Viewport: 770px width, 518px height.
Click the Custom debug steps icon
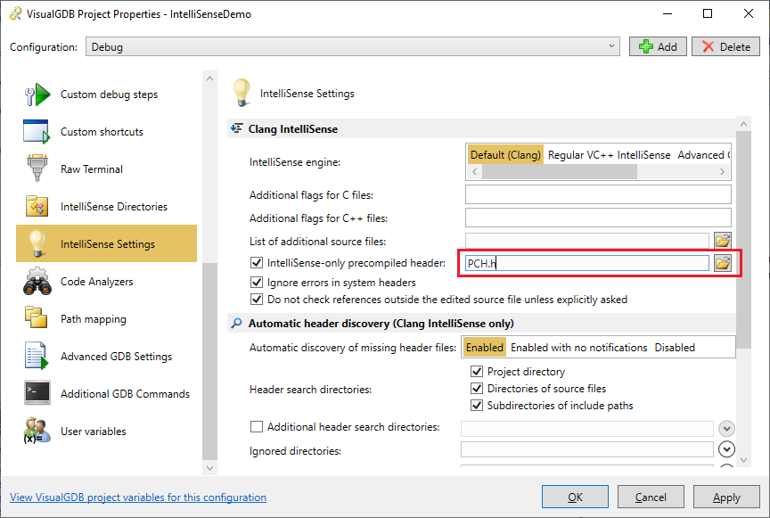tap(37, 94)
